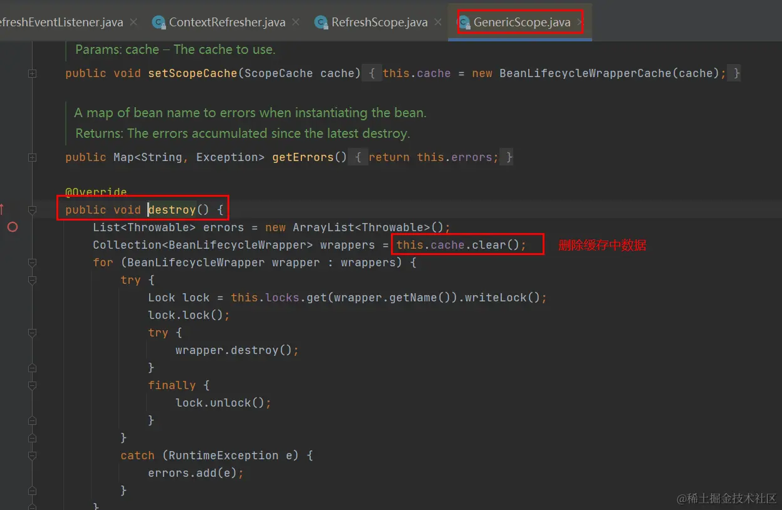Screen dimensions: 782x510
Task: Close the RefreshEventListener.java tab
Action: [x=133, y=22]
